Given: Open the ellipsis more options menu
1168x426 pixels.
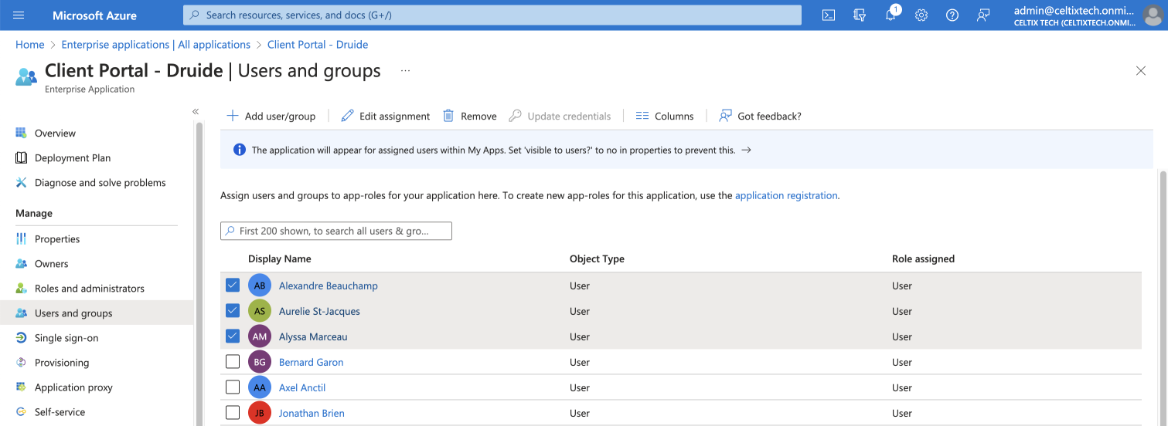Looking at the screenshot, I should click(405, 71).
